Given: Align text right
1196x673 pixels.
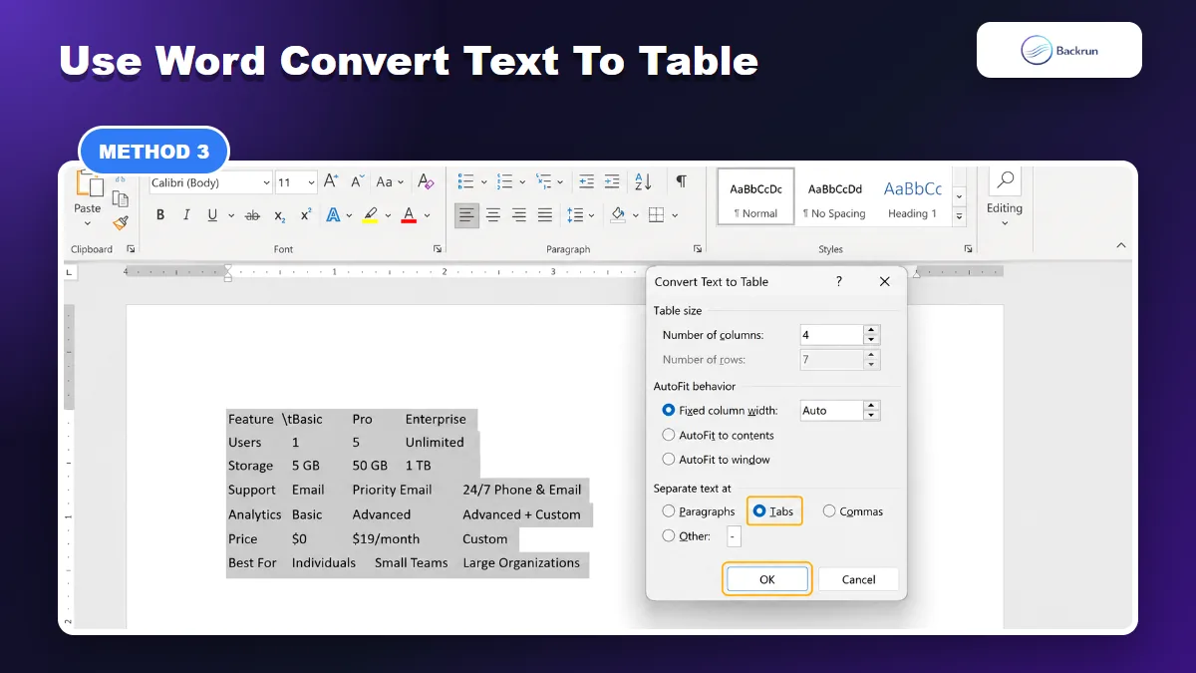Looking at the screenshot, I should (x=518, y=214).
